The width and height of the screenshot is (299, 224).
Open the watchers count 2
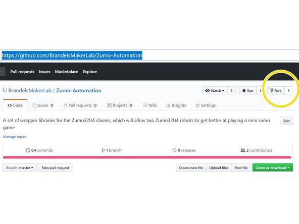231,91
